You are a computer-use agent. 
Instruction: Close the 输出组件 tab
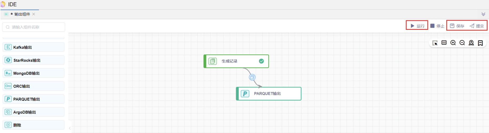point(34,14)
